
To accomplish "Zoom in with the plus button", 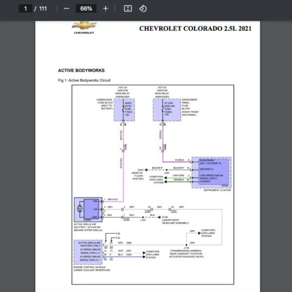I will [x=106, y=9].
